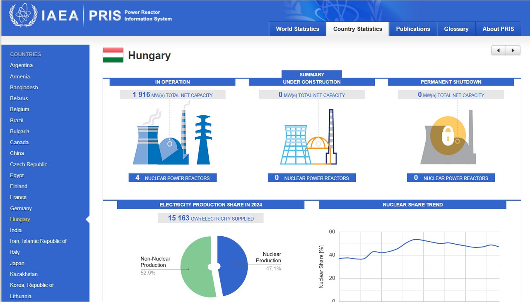Open China country page
Image resolution: width=530 pixels, height=302 pixels.
pos(17,153)
